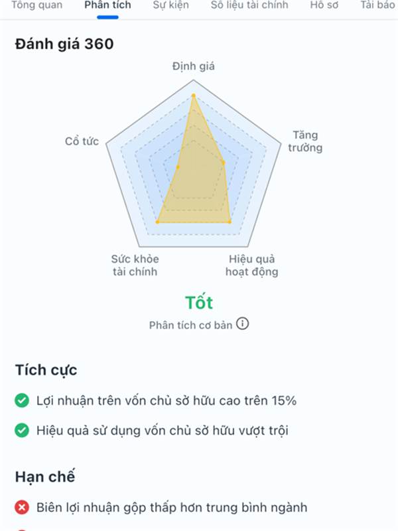Click the Hiệu quả hoạt động chart point

(x=230, y=222)
